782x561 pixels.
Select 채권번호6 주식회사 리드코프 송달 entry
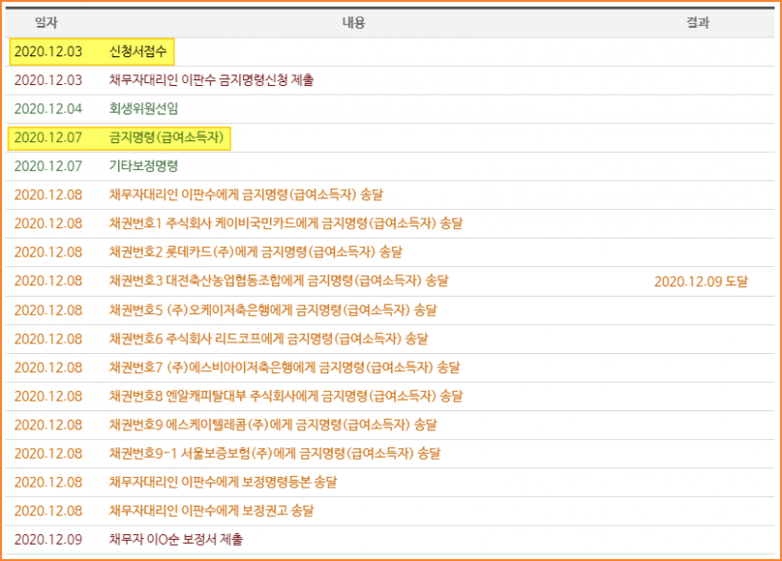click(268, 339)
